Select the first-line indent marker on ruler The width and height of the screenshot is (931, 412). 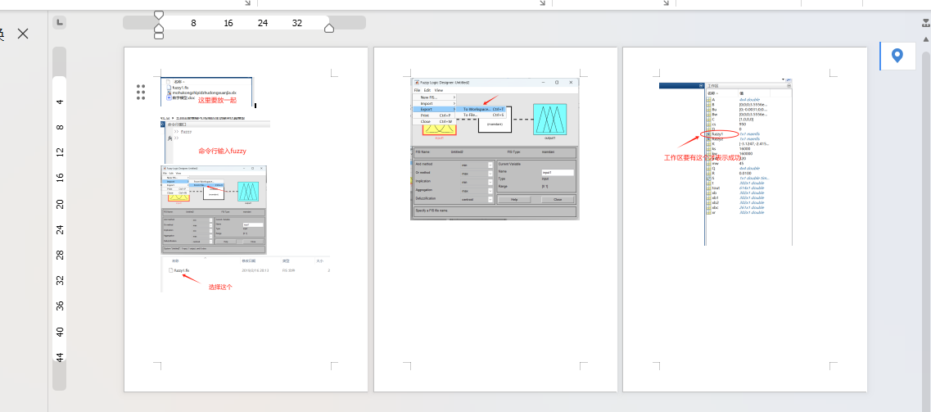click(159, 15)
